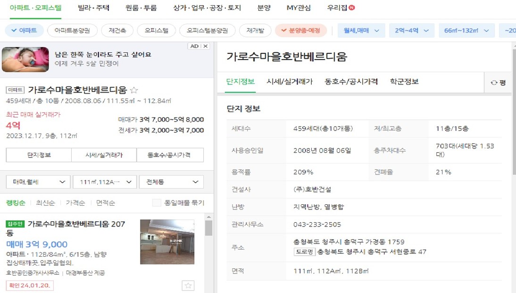The width and height of the screenshot is (516, 293).
Task: Toggle the 재개발 filter chip
Action: point(255,31)
